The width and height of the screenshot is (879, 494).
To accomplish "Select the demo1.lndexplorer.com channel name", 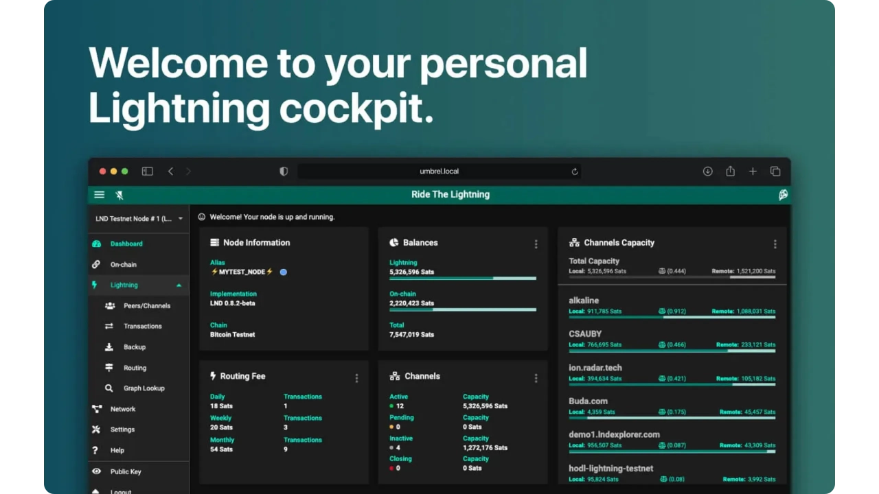I will click(x=615, y=435).
